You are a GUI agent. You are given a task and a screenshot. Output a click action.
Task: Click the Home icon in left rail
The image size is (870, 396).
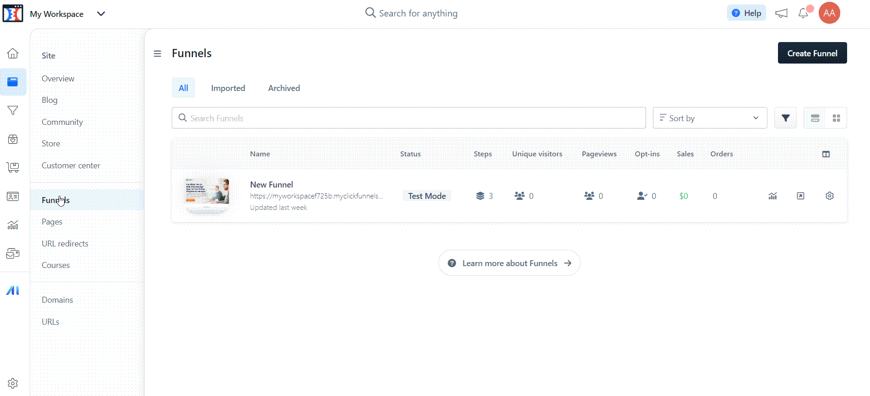coord(13,54)
